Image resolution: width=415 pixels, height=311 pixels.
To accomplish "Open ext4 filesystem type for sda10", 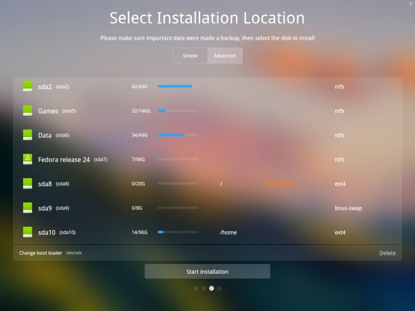I will tap(340, 232).
